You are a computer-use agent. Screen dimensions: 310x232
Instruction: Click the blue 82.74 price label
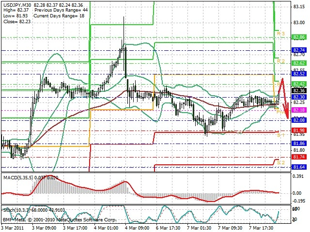[299, 50]
